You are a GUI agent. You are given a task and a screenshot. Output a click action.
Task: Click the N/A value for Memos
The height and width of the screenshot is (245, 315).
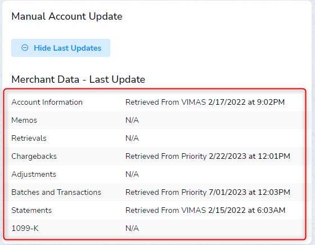pos(132,121)
